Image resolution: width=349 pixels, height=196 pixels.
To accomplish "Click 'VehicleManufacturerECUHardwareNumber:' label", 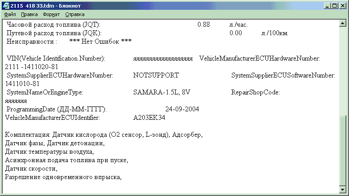I will 259,58.
